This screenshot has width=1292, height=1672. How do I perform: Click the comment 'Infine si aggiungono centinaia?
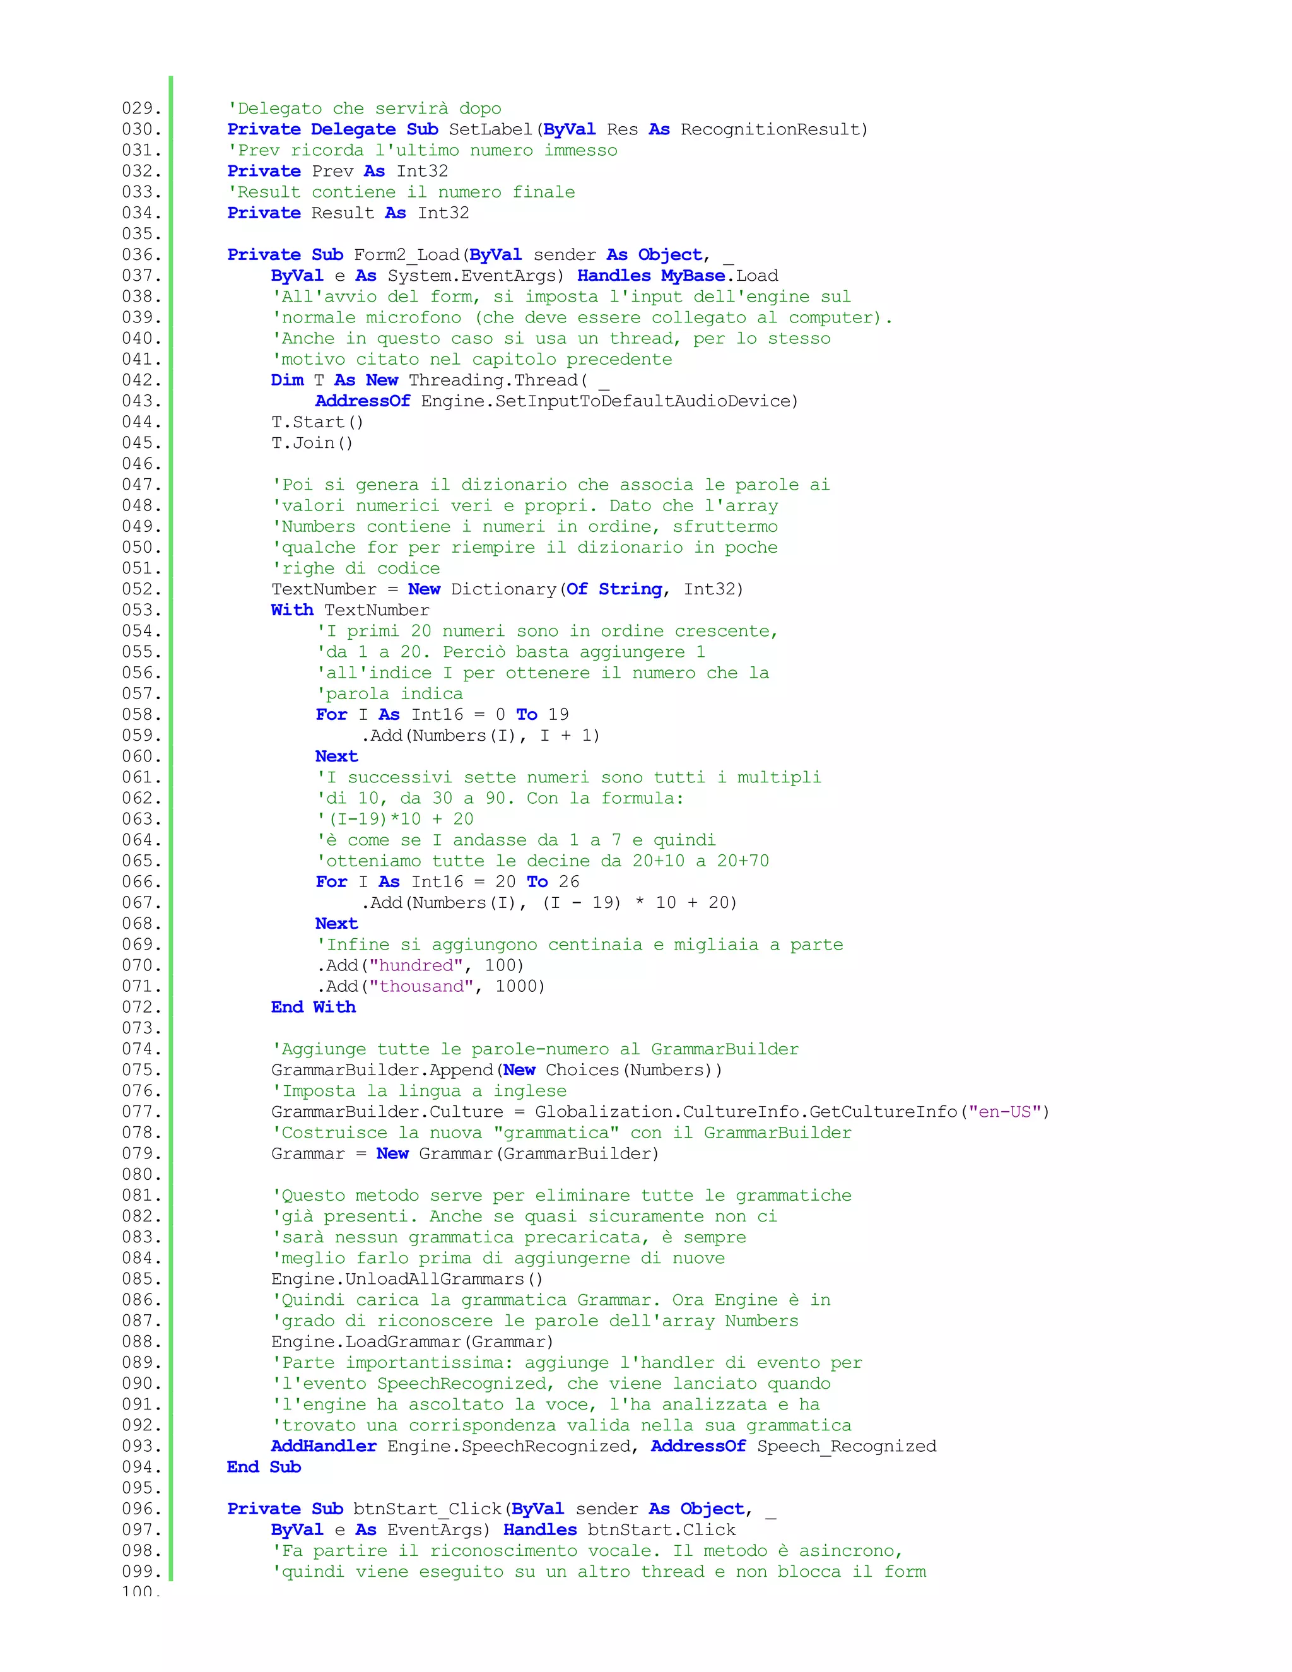pos(579,945)
